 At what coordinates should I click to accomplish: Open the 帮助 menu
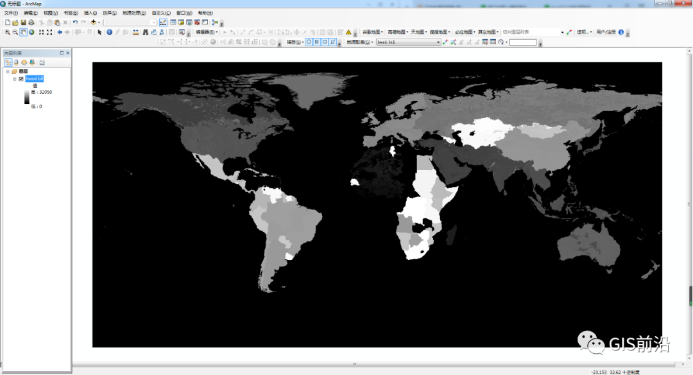tap(205, 13)
